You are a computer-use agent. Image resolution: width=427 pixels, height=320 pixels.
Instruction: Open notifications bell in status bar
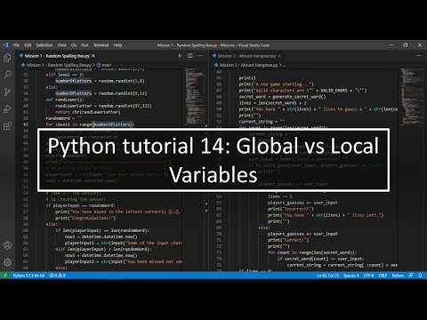click(420, 276)
